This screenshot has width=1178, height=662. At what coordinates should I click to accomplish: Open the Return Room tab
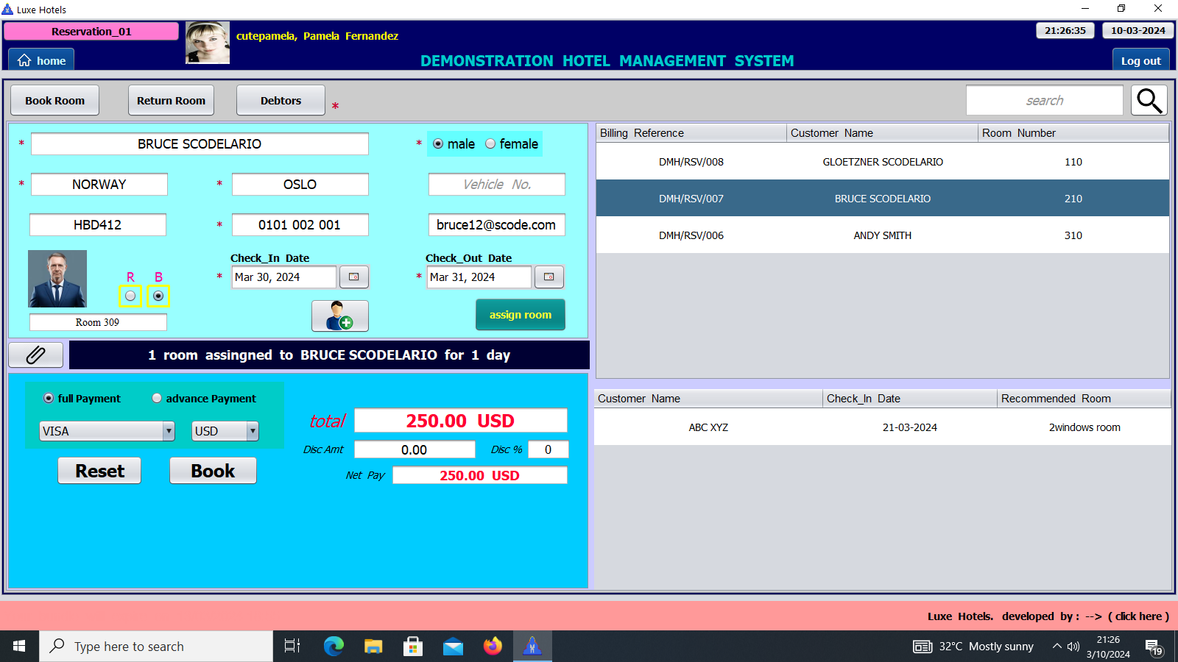171,101
